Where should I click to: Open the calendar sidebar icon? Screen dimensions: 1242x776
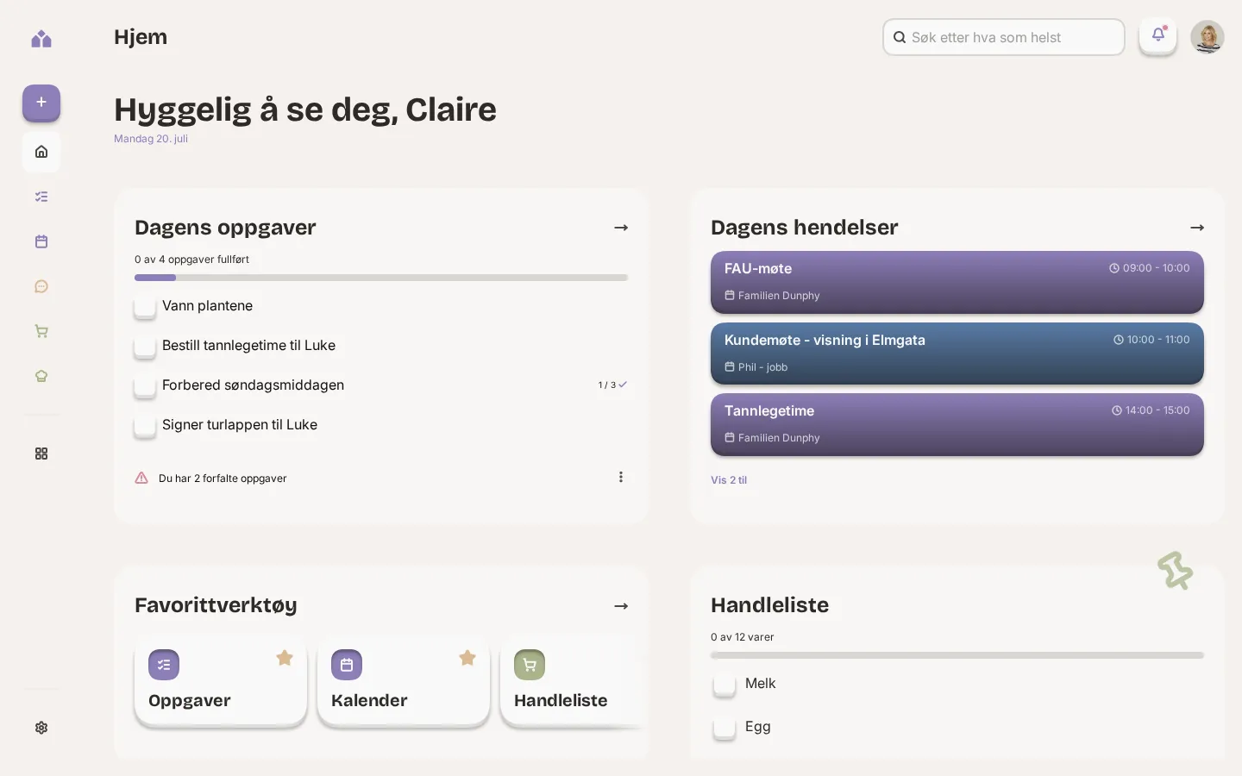coord(41,241)
